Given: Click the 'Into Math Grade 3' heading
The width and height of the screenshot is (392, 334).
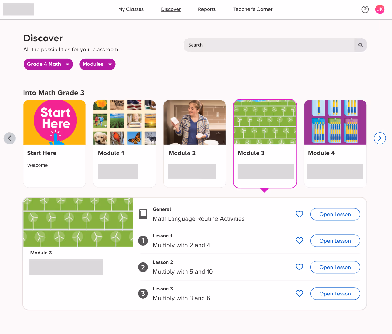Looking at the screenshot, I should (54, 93).
